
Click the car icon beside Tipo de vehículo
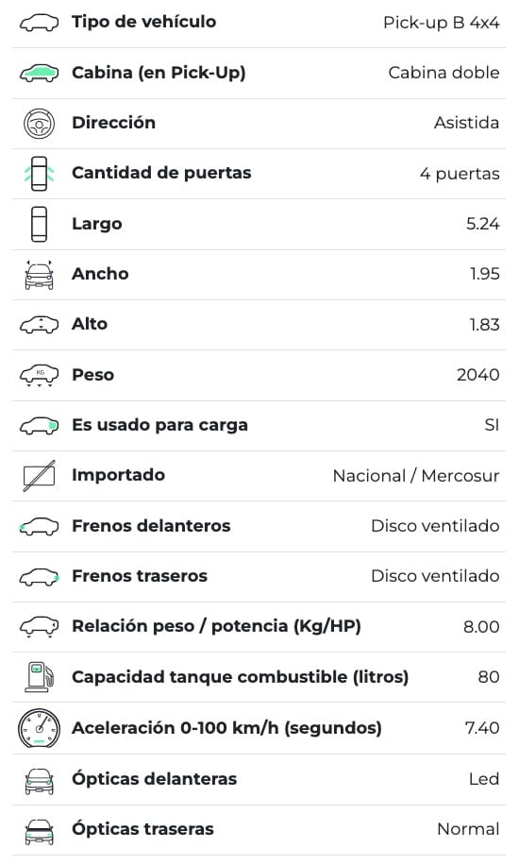39,24
